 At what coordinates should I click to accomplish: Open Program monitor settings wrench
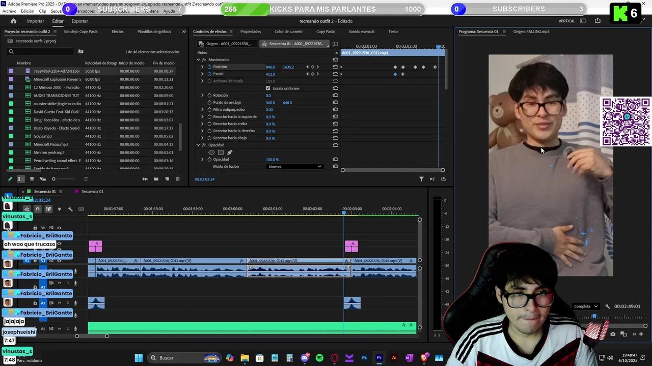tap(607, 307)
